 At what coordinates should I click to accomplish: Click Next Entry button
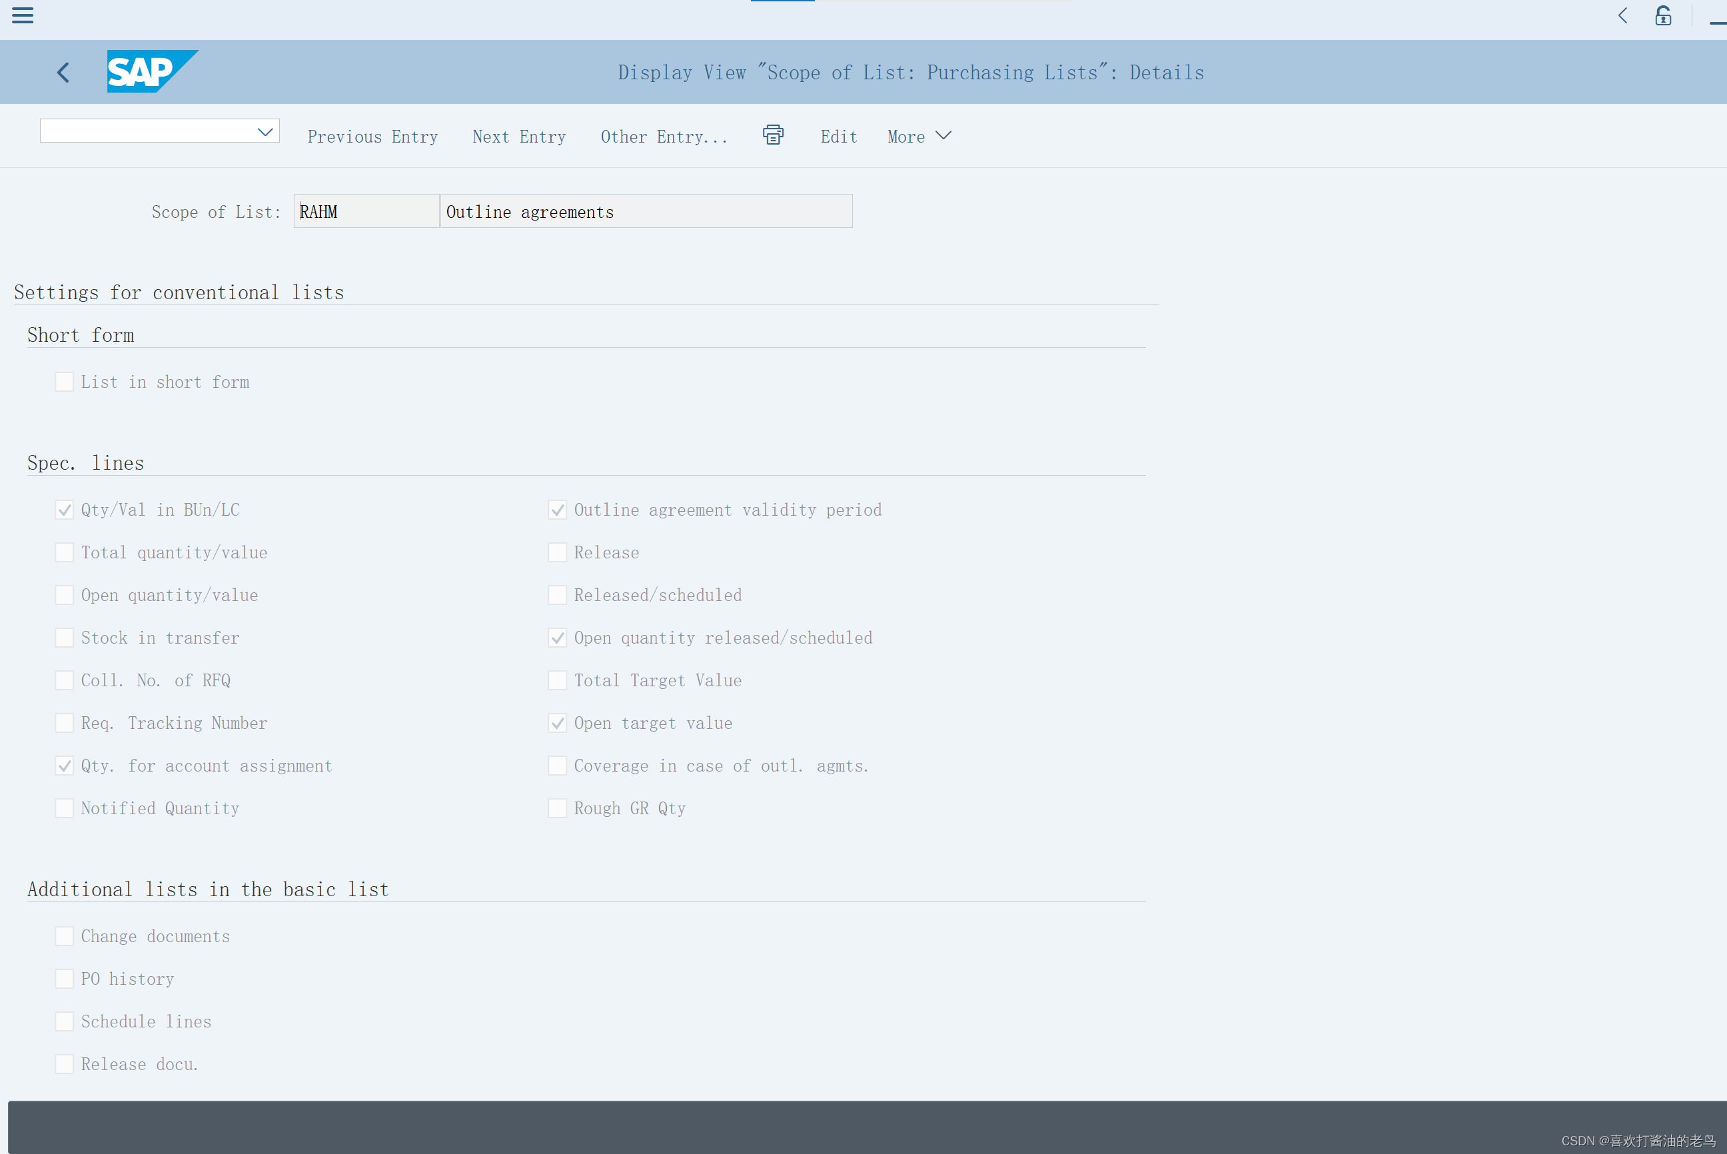click(x=519, y=137)
